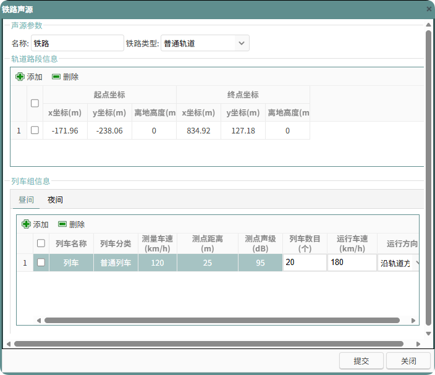Click the dialog scroll-up arrow

point(428,25)
